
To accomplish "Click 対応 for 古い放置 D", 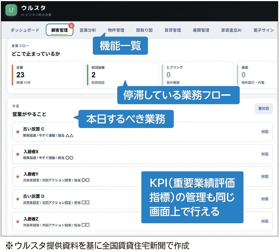I will 265,199.
